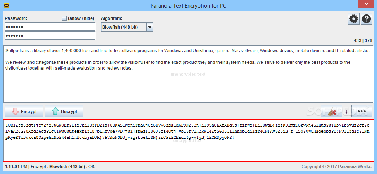The width and height of the screenshot is (377, 174).
Task: Open settings with the gear icon
Action: [354, 19]
